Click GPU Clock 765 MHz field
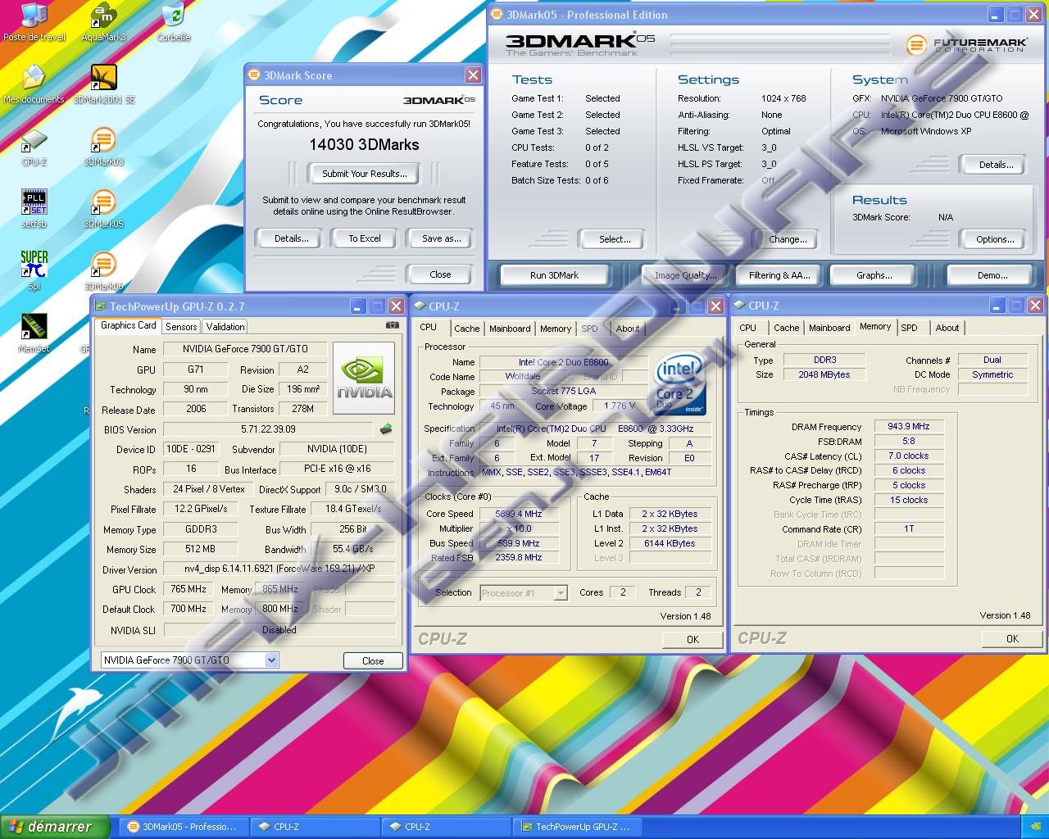The width and height of the screenshot is (1049, 839). click(188, 589)
